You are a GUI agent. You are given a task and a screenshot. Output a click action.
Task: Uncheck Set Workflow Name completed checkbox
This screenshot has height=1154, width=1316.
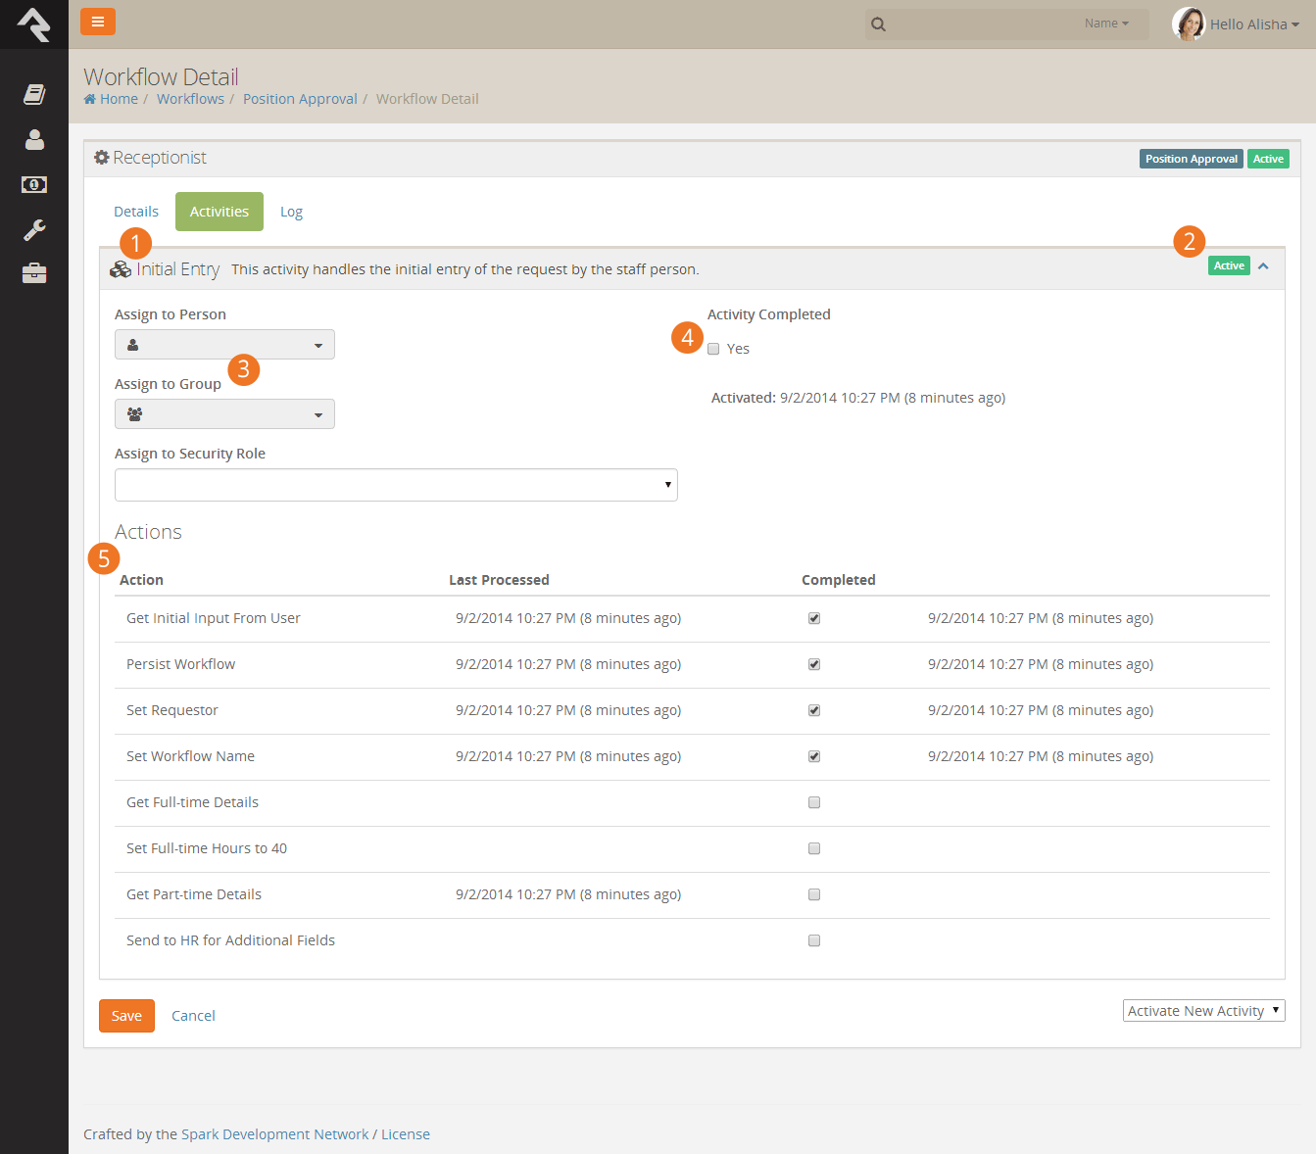(814, 756)
